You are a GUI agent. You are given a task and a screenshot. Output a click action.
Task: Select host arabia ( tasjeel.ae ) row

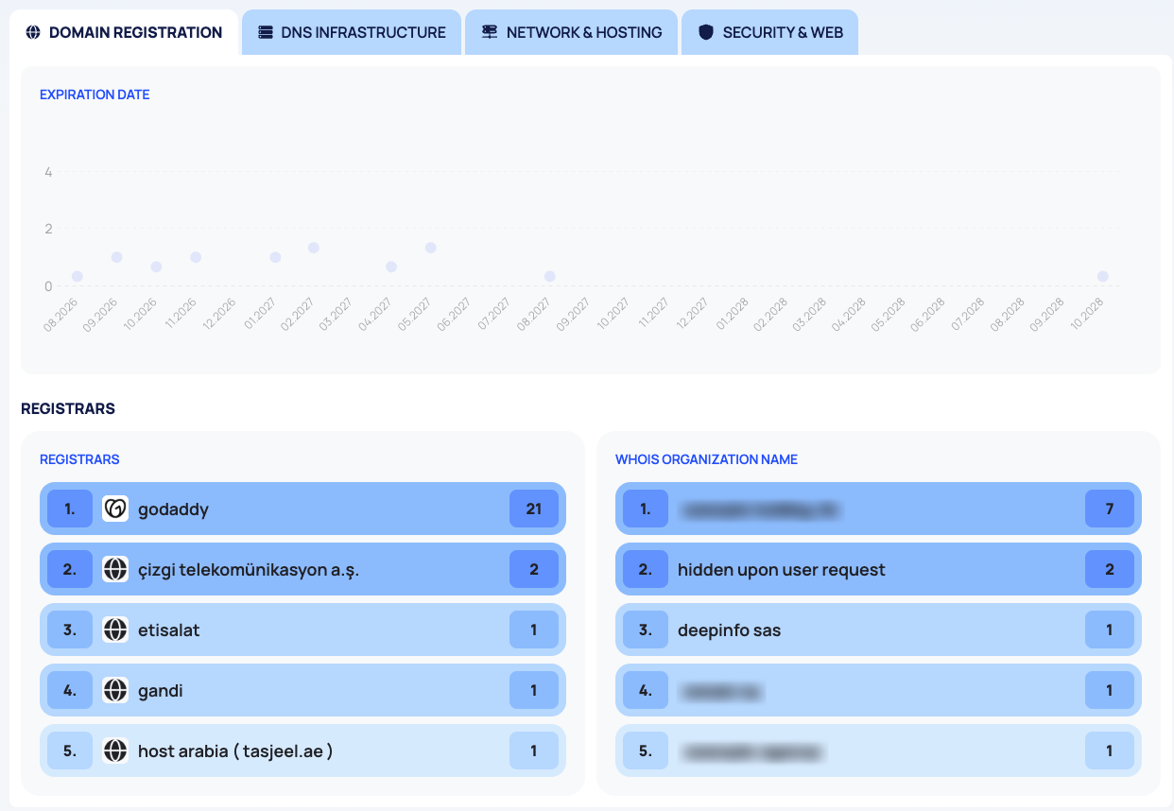click(x=302, y=751)
